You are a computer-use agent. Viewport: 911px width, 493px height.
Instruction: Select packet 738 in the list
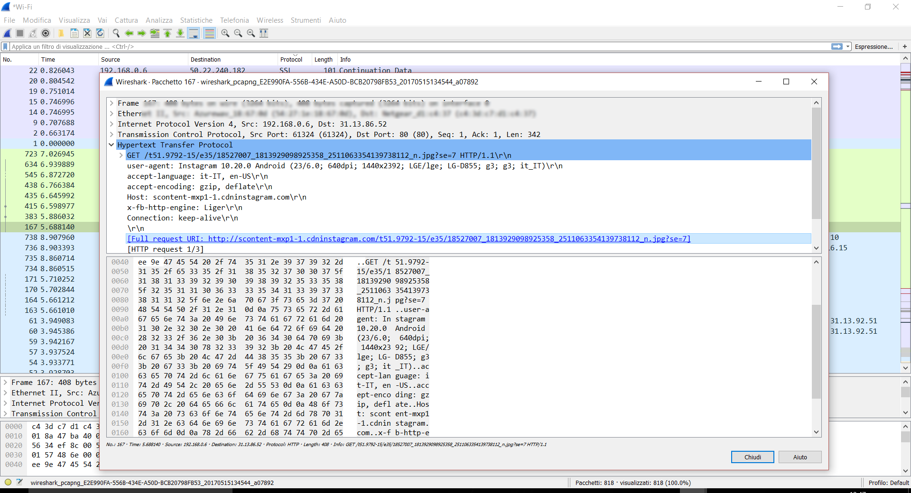click(x=50, y=237)
